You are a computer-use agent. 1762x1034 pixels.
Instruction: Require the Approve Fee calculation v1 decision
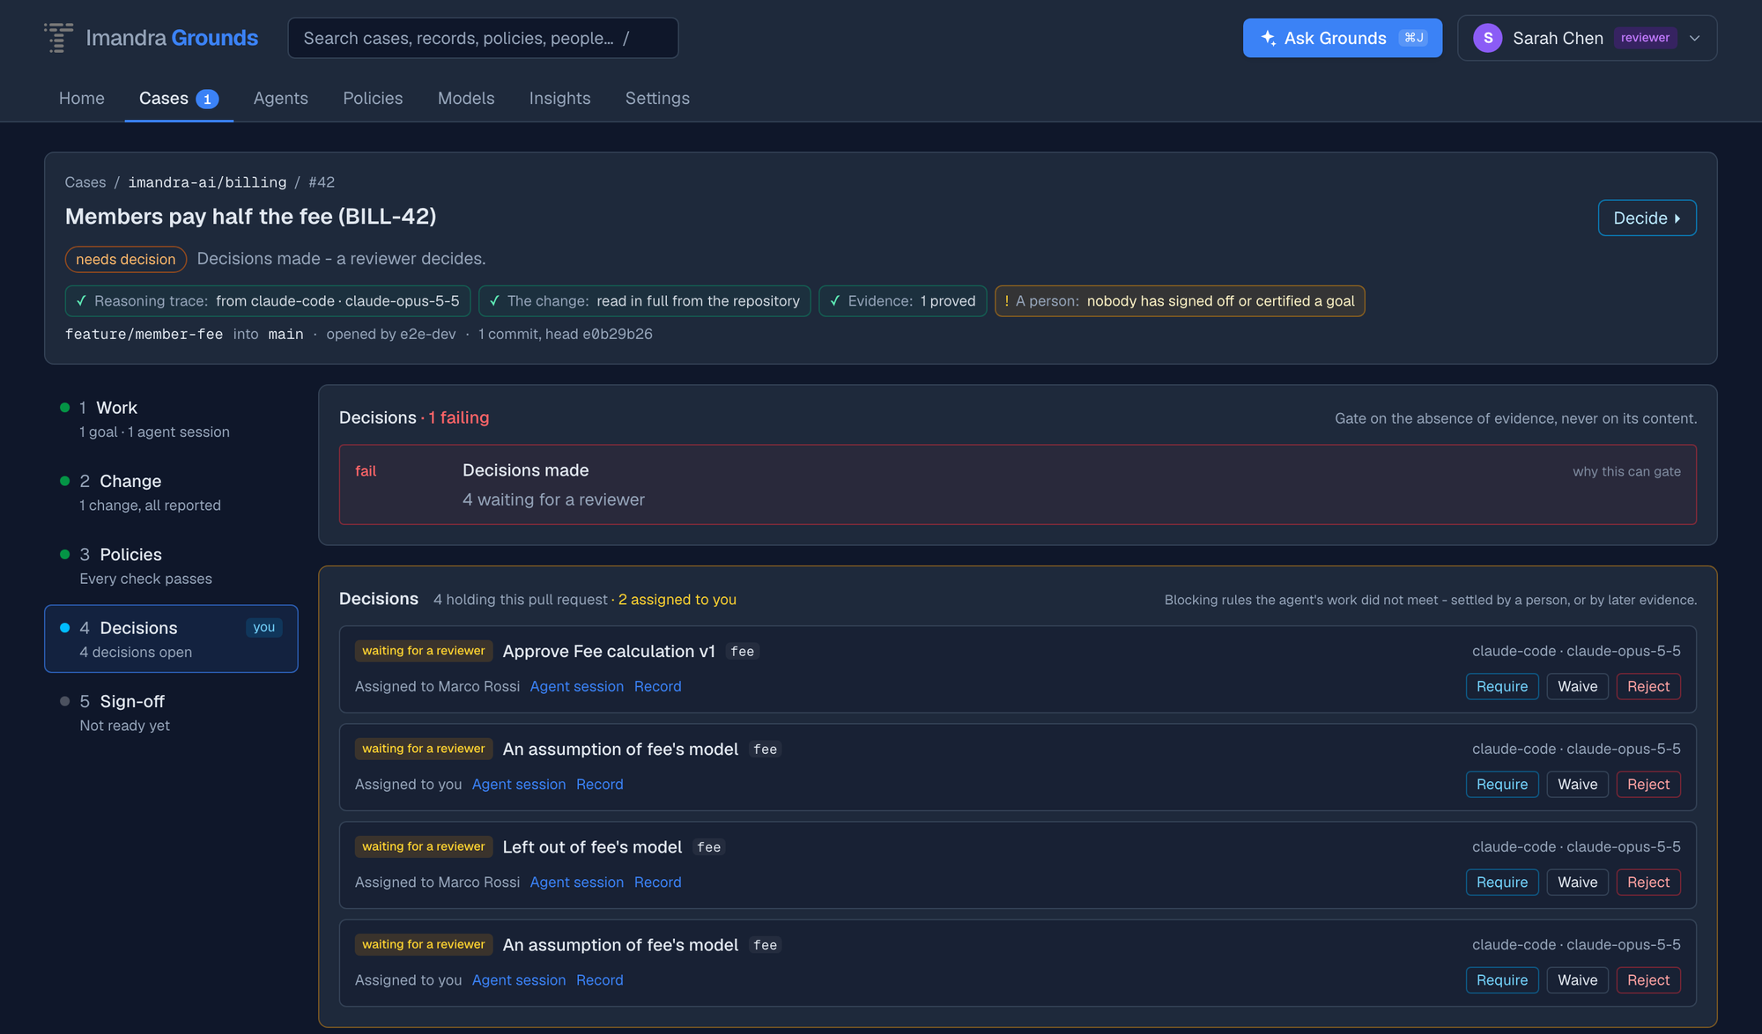[x=1502, y=686]
